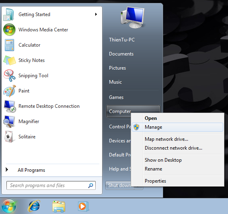Open the Documents link

(x=121, y=54)
